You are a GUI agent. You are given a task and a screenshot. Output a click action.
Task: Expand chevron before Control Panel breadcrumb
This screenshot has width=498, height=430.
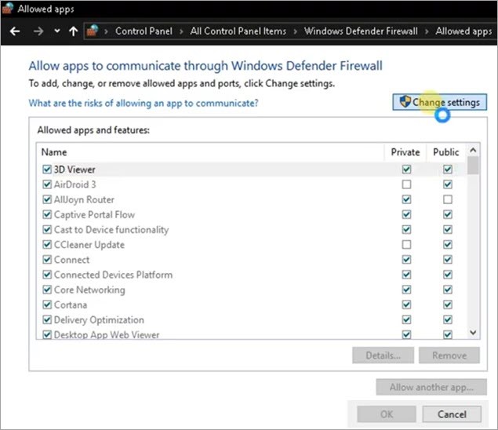click(x=107, y=31)
